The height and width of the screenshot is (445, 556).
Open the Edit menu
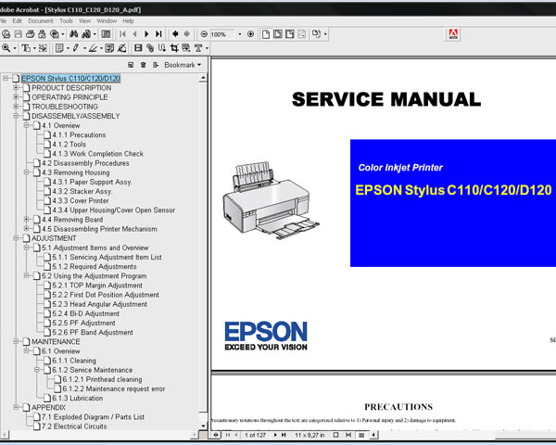17,21
